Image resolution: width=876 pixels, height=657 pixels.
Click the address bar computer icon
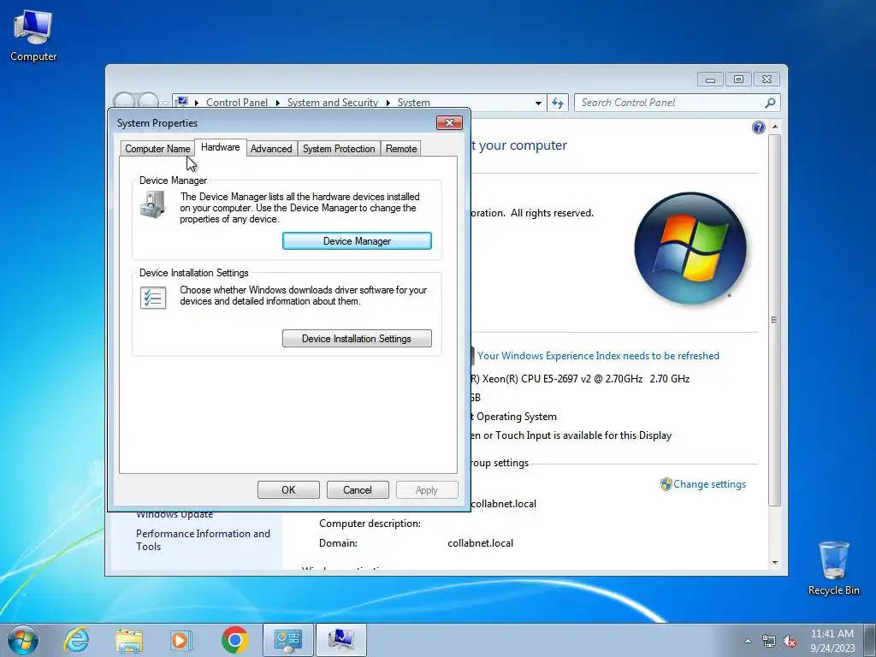coord(182,103)
